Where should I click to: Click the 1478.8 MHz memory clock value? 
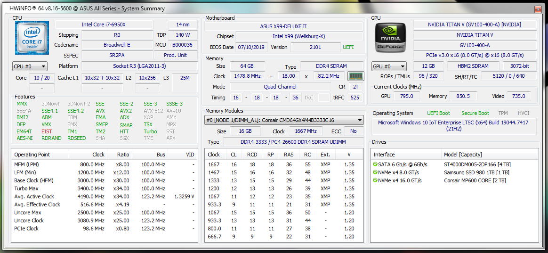(247, 76)
